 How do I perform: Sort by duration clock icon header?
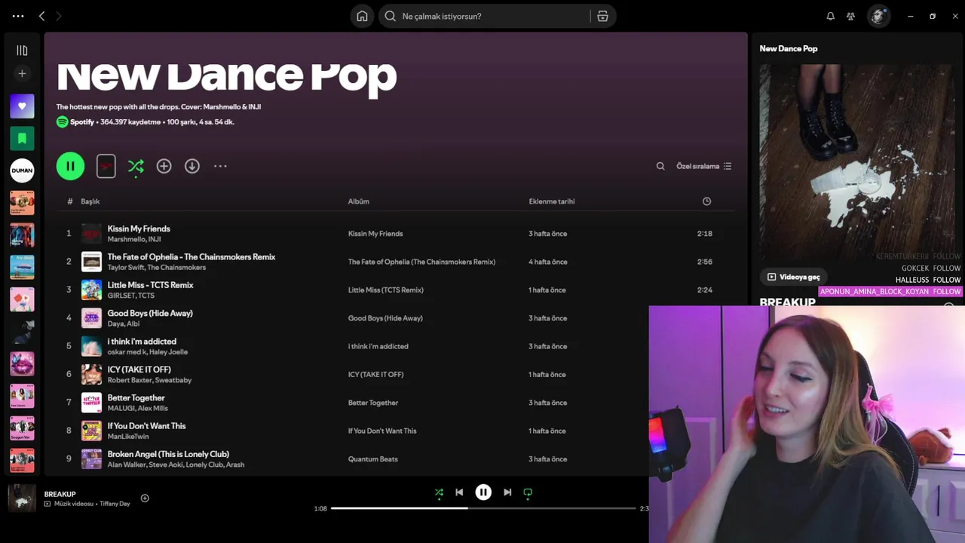point(706,201)
